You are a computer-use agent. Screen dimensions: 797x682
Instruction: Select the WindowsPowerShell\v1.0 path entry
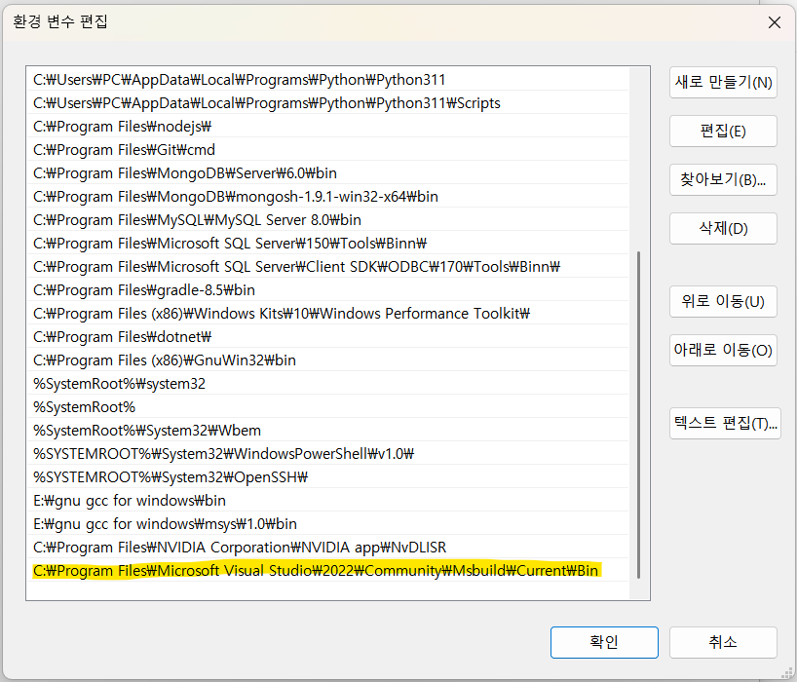[x=327, y=454]
